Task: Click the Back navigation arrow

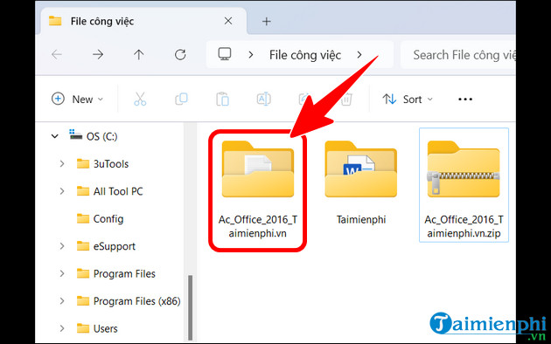Action: click(57, 54)
